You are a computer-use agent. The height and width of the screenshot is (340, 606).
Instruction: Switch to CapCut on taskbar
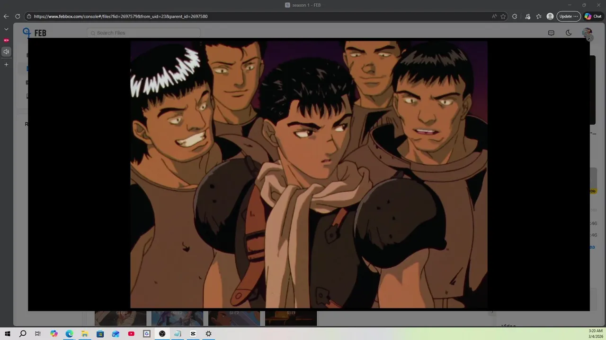(x=193, y=334)
